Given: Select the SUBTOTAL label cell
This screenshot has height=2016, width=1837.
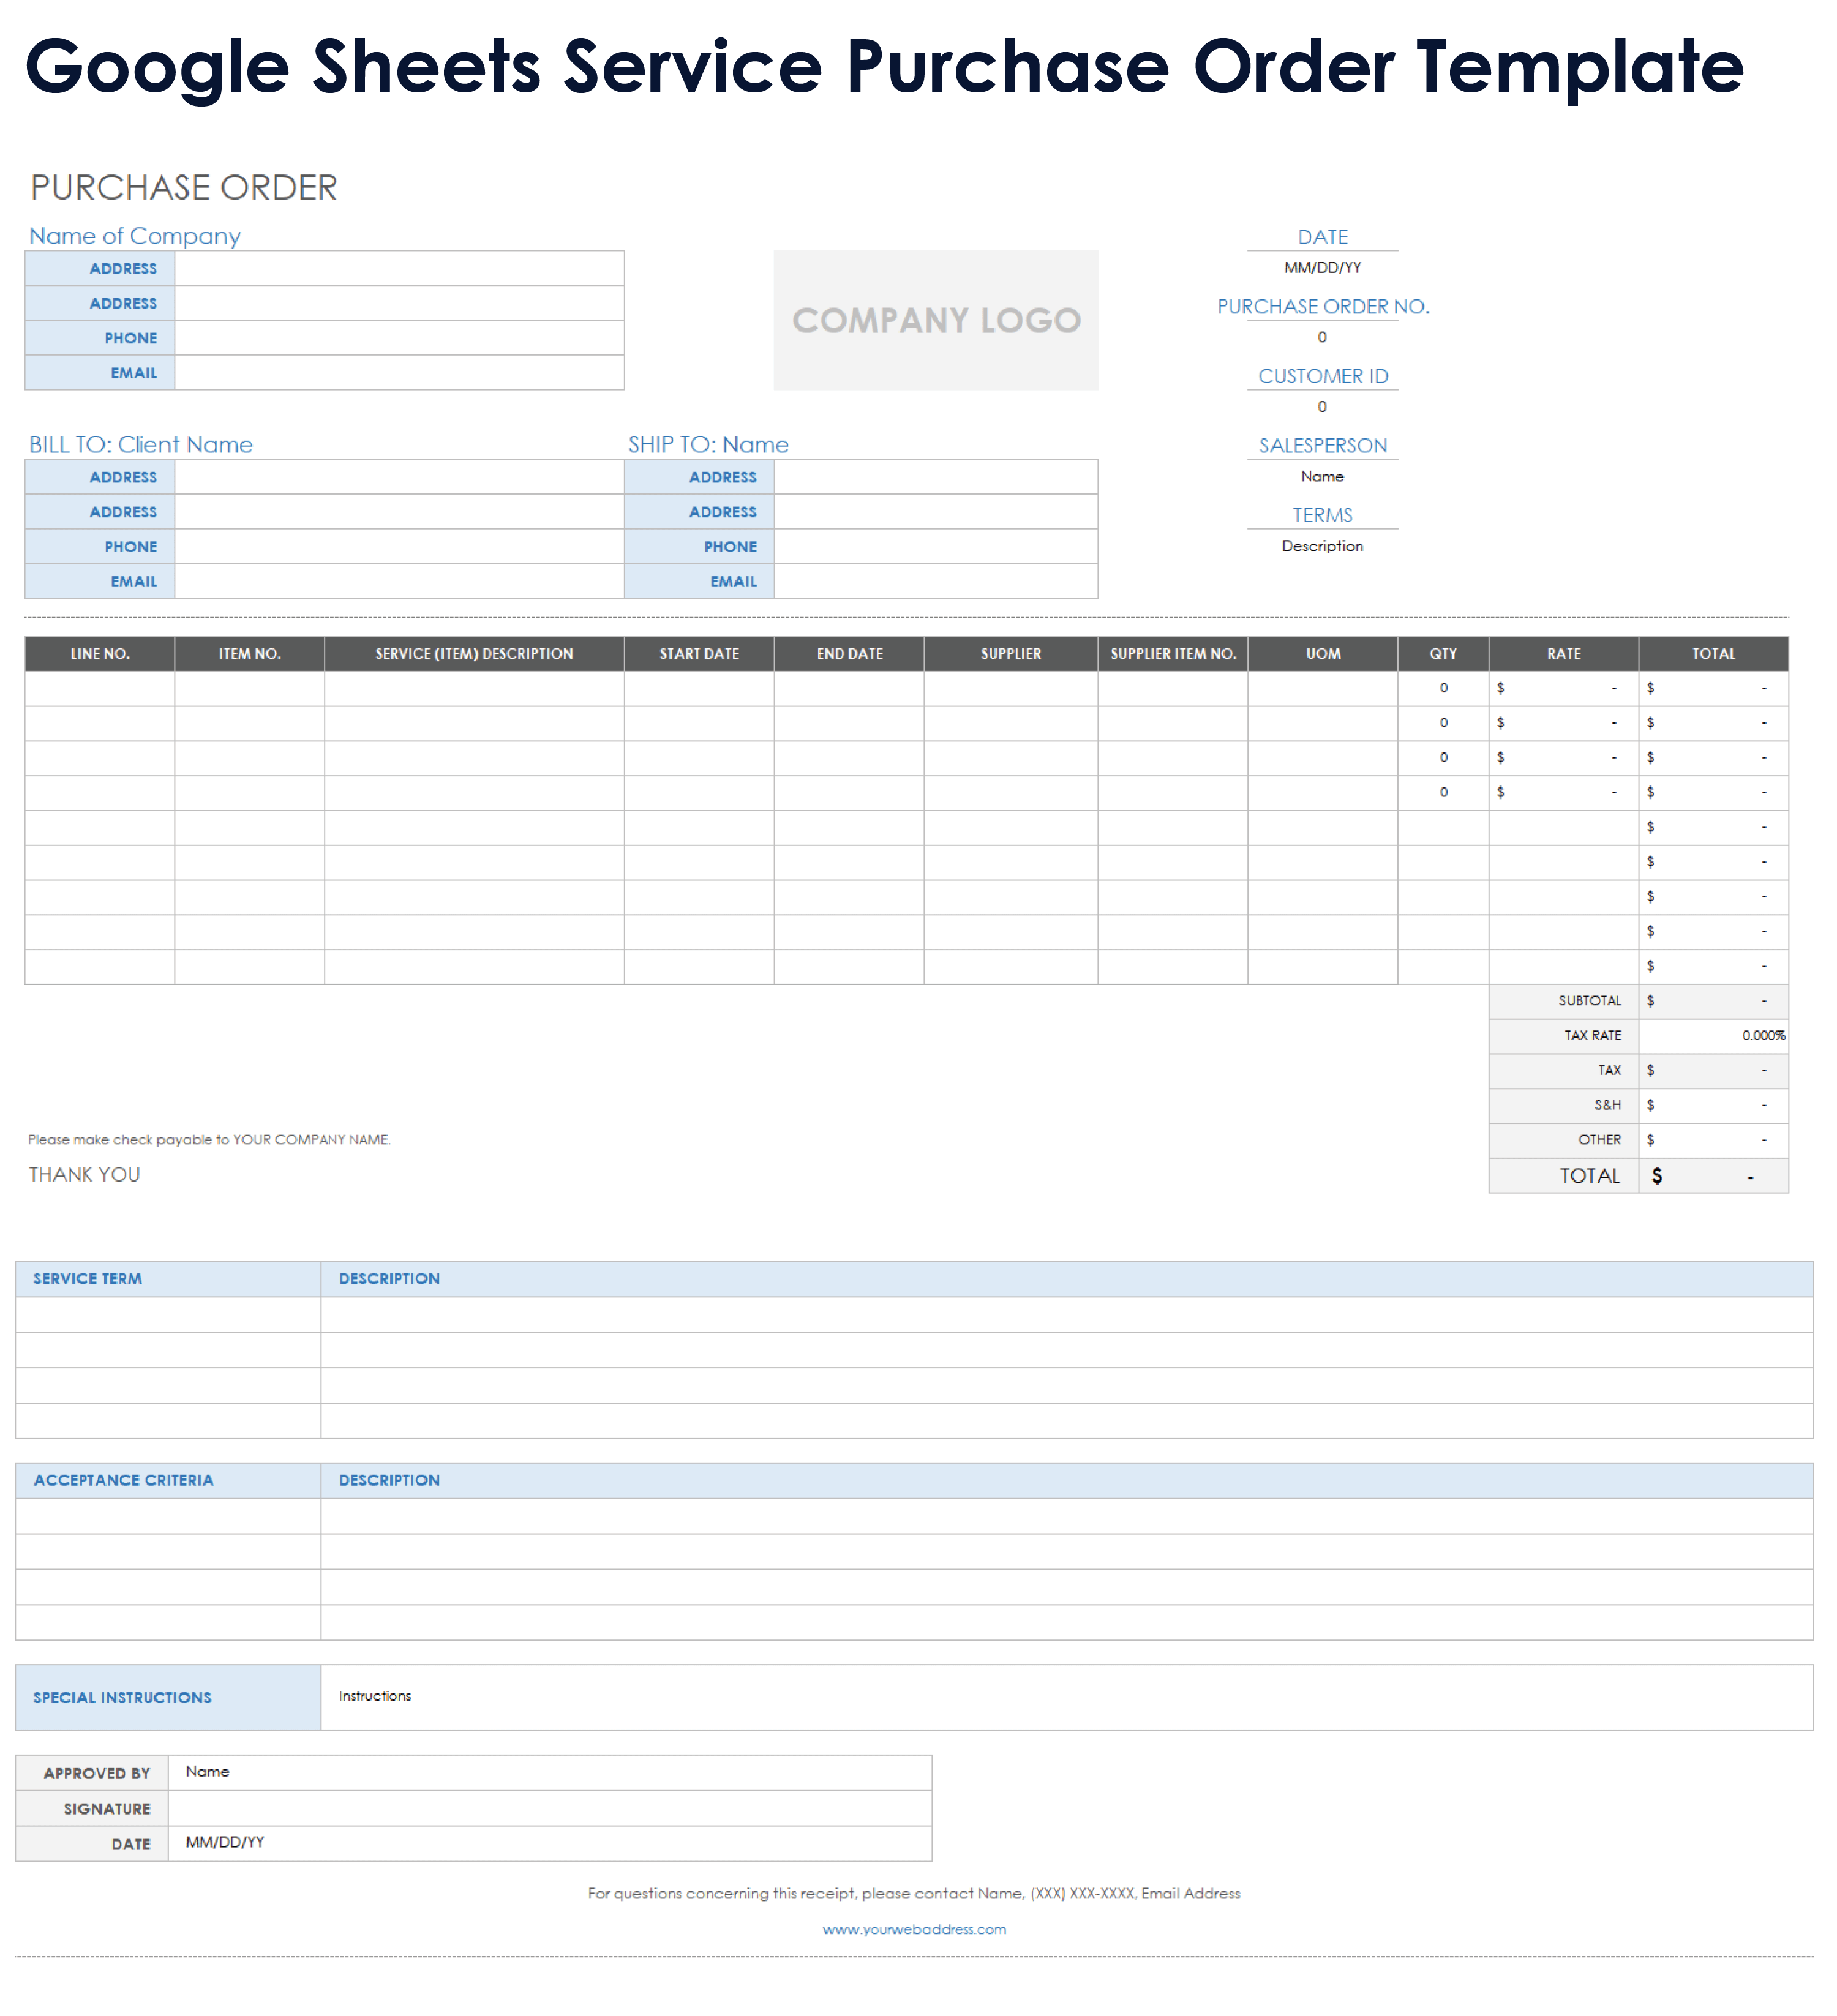Looking at the screenshot, I should pyautogui.click(x=1564, y=1001).
